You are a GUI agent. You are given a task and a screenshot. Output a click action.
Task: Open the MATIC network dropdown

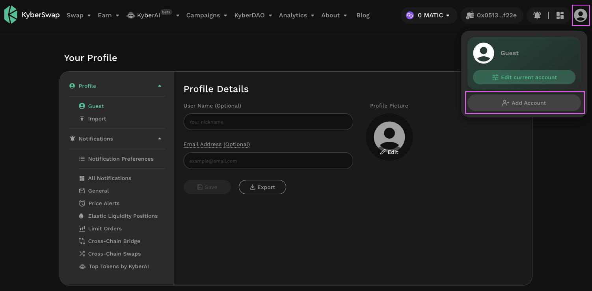point(429,15)
